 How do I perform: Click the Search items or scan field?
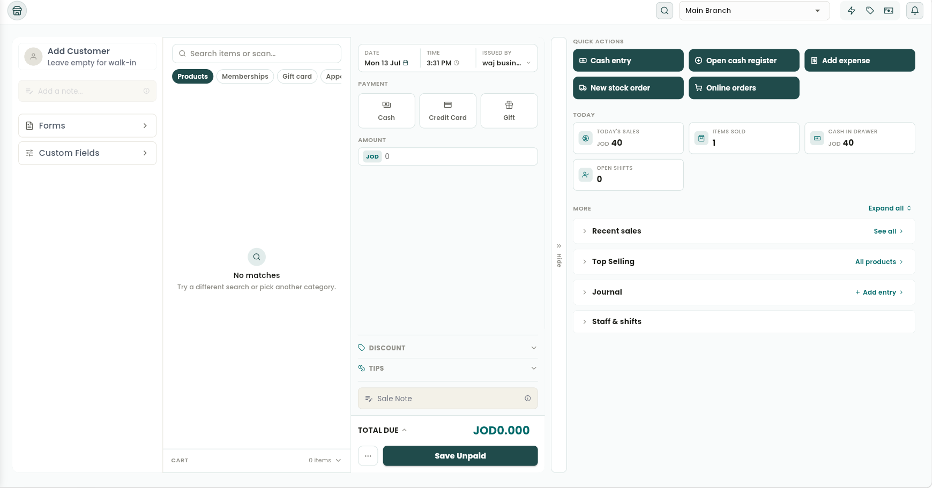[257, 54]
